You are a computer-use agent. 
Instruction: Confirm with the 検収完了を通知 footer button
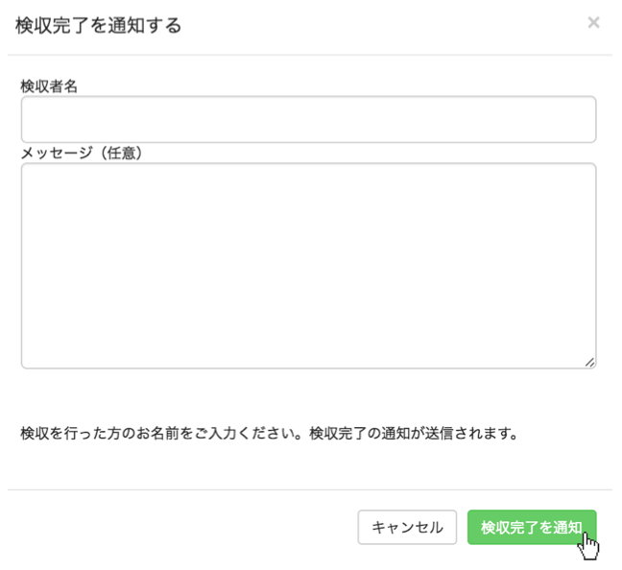(x=532, y=527)
